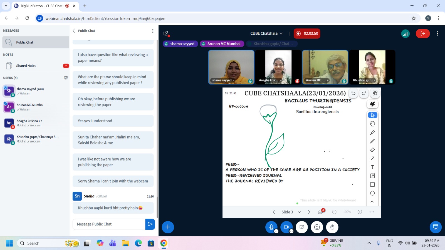
Task: Select the whiteboard eraser tool
Action: click(x=372, y=150)
